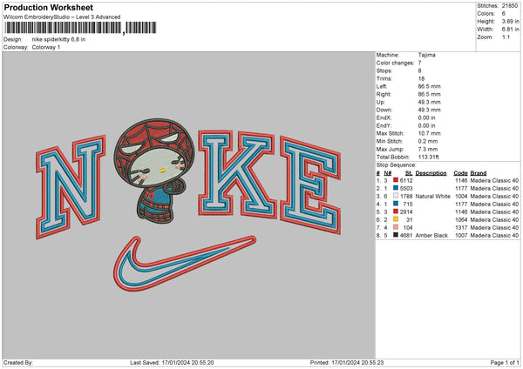Select the Natural White color swatch
523x369 pixels.
[396, 196]
